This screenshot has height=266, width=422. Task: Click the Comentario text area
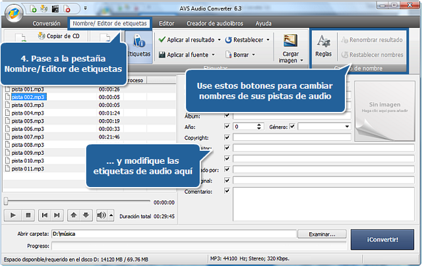tap(324, 204)
